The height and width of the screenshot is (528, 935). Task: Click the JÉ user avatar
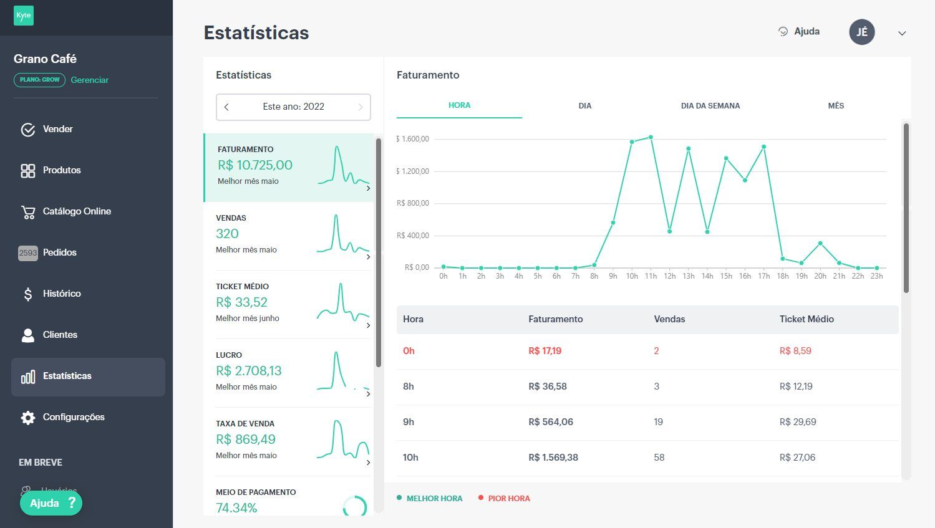coord(862,32)
